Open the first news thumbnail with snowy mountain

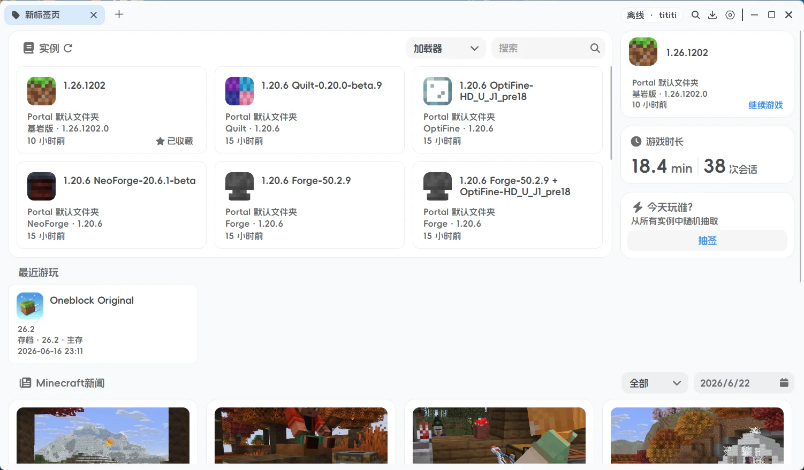pos(103,435)
